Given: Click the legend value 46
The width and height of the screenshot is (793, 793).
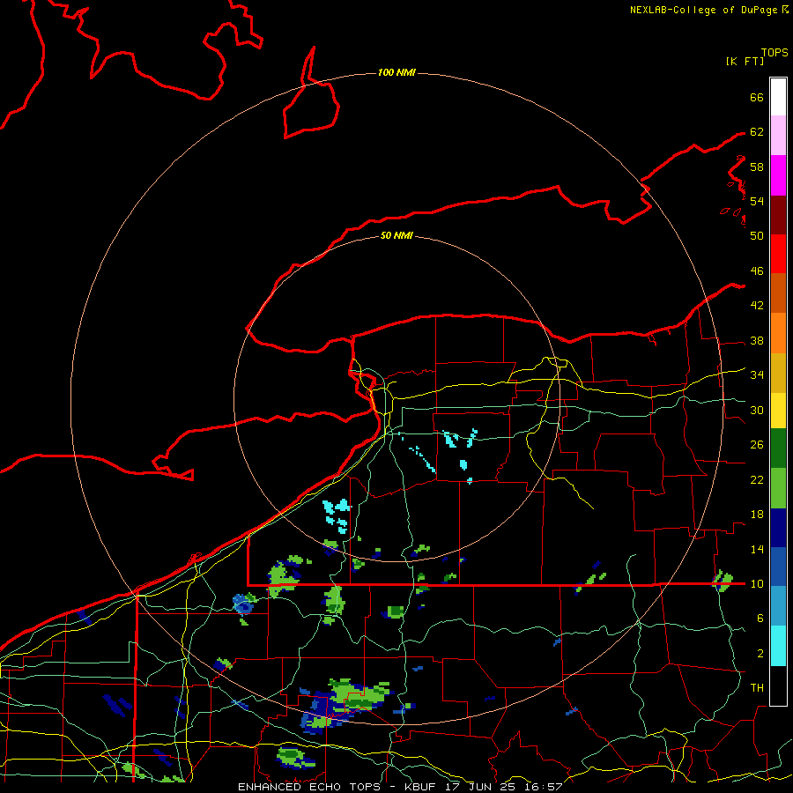Looking at the screenshot, I should click(x=757, y=271).
